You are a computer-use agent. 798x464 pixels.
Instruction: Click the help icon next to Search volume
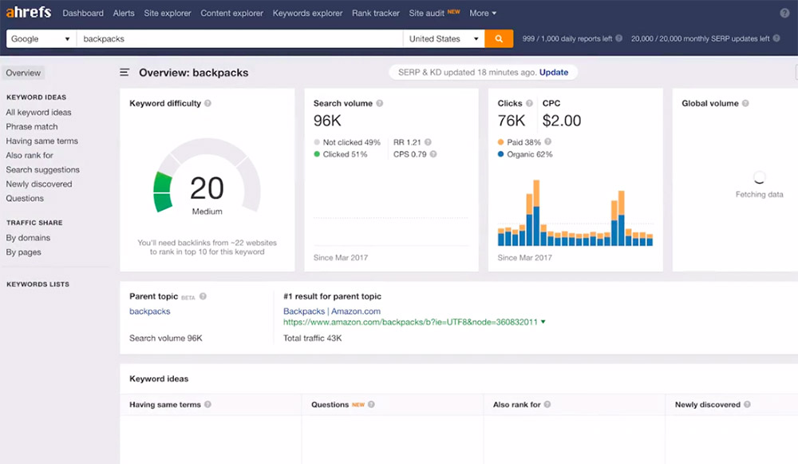[x=380, y=104]
